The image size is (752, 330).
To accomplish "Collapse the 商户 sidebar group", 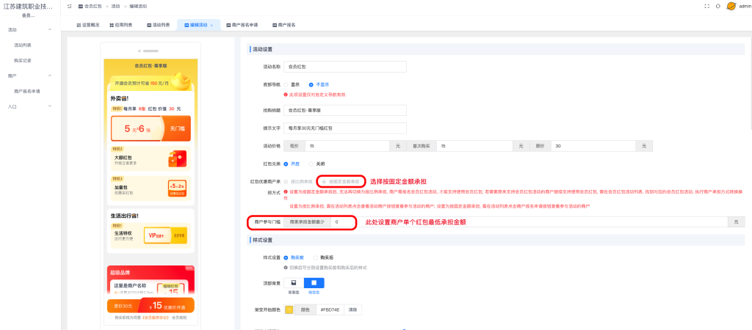I will (x=49, y=76).
